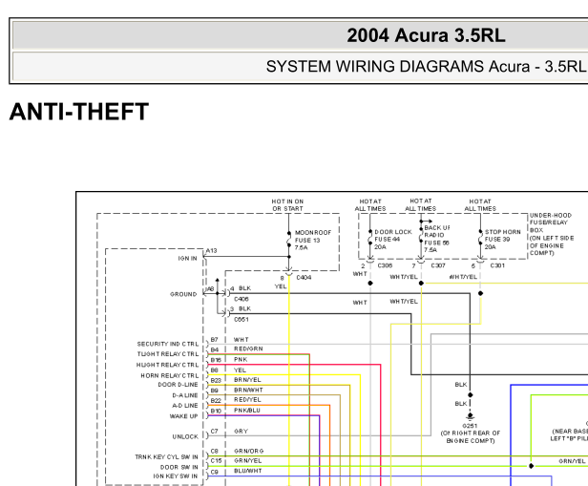Select the A-D LINE label
The image size is (588, 486).
[x=185, y=406]
